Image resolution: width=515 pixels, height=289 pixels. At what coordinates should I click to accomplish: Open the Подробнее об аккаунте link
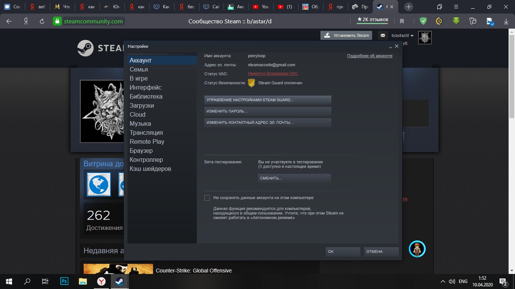coord(370,56)
